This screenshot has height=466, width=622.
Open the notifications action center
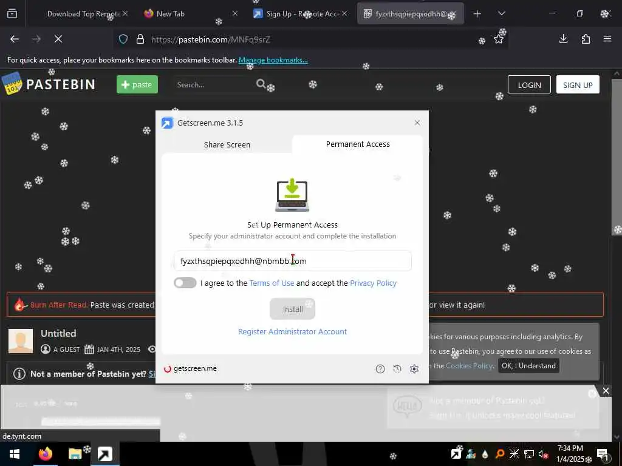click(602, 454)
